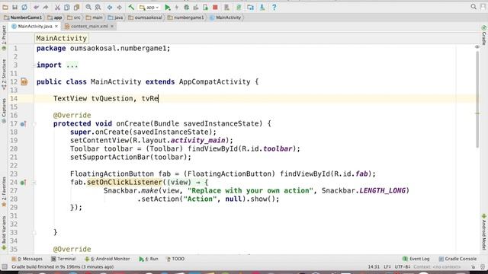Click the main breadcrumb folder
The height and width of the screenshot is (274, 488).
click(x=94, y=18)
